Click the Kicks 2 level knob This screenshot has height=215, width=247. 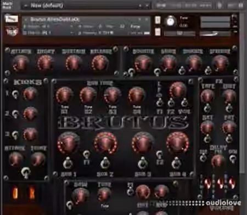pyautogui.click(x=30, y=114)
